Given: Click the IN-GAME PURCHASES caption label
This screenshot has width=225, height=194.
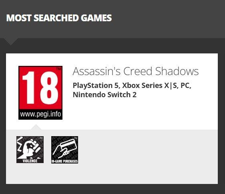Looking at the screenshot, I should click(x=64, y=161).
